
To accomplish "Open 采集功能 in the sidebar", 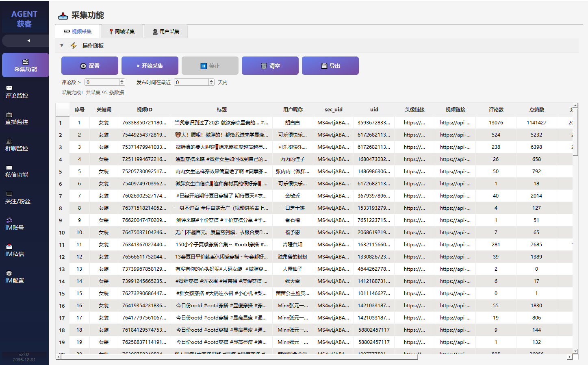I will click(25, 65).
